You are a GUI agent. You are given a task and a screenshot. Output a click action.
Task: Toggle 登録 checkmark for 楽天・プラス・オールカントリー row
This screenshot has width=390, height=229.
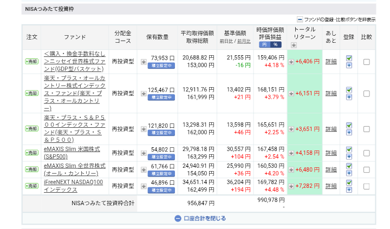(x=349, y=90)
